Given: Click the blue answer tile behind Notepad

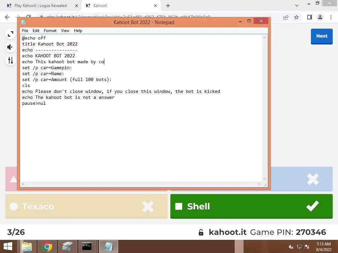Looking at the screenshot, I should (x=302, y=179).
